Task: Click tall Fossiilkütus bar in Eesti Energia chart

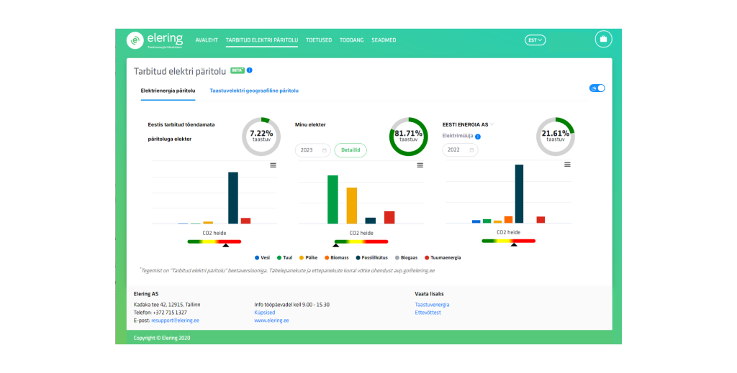Action: (519, 194)
